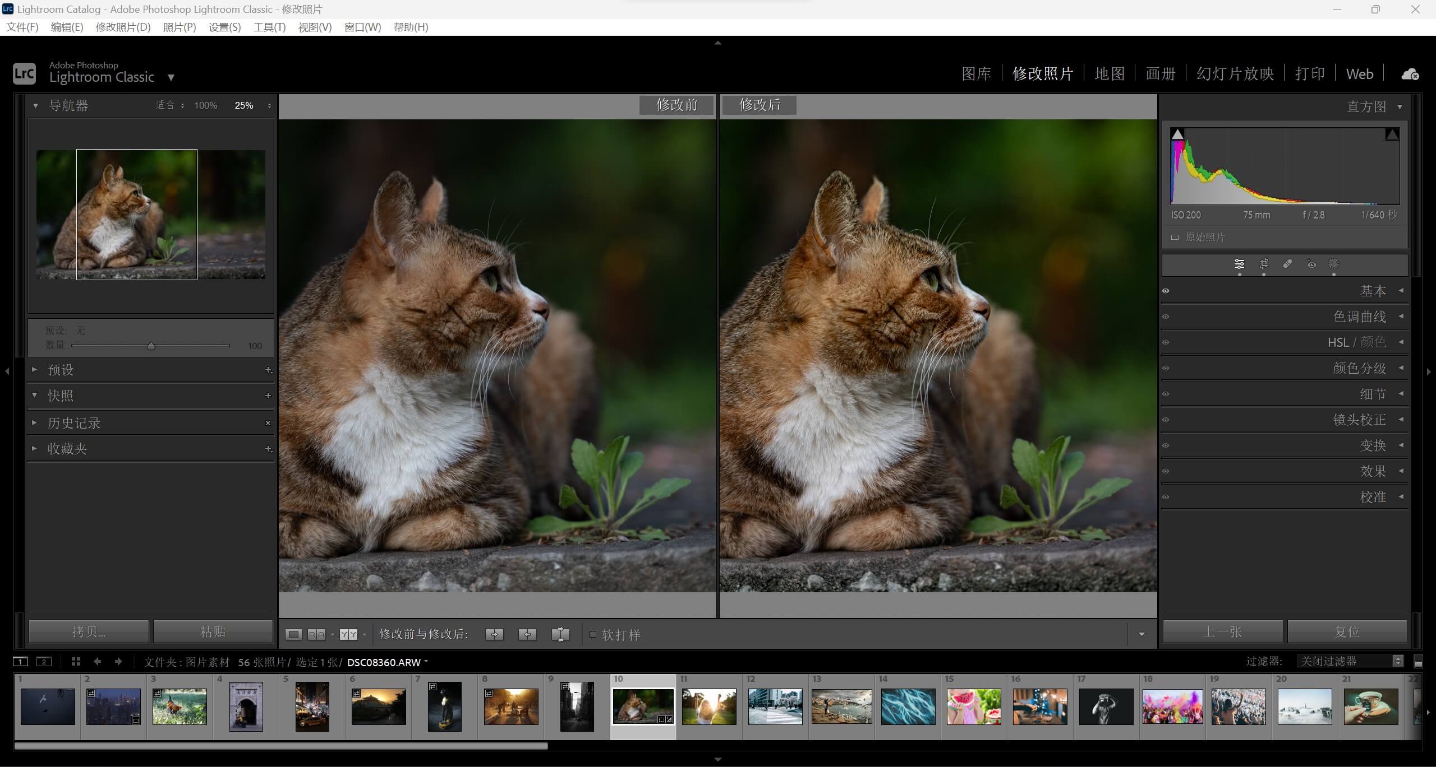
Task: Open the Masking tool circle icon
Action: point(1334,264)
